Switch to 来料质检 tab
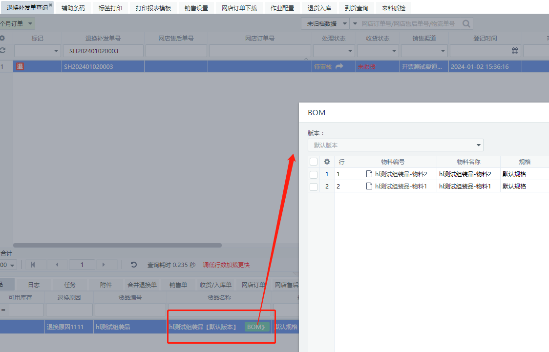Image resolution: width=549 pixels, height=352 pixels. pos(394,8)
